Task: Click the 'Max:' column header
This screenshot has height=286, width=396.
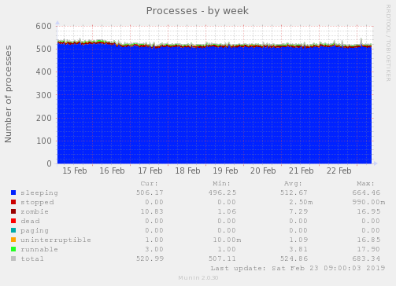Action: pyautogui.click(x=365, y=183)
